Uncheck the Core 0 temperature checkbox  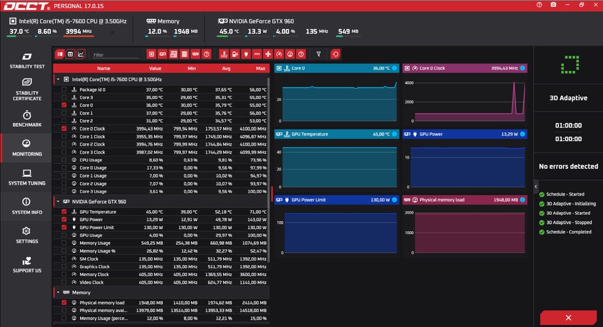(64, 105)
